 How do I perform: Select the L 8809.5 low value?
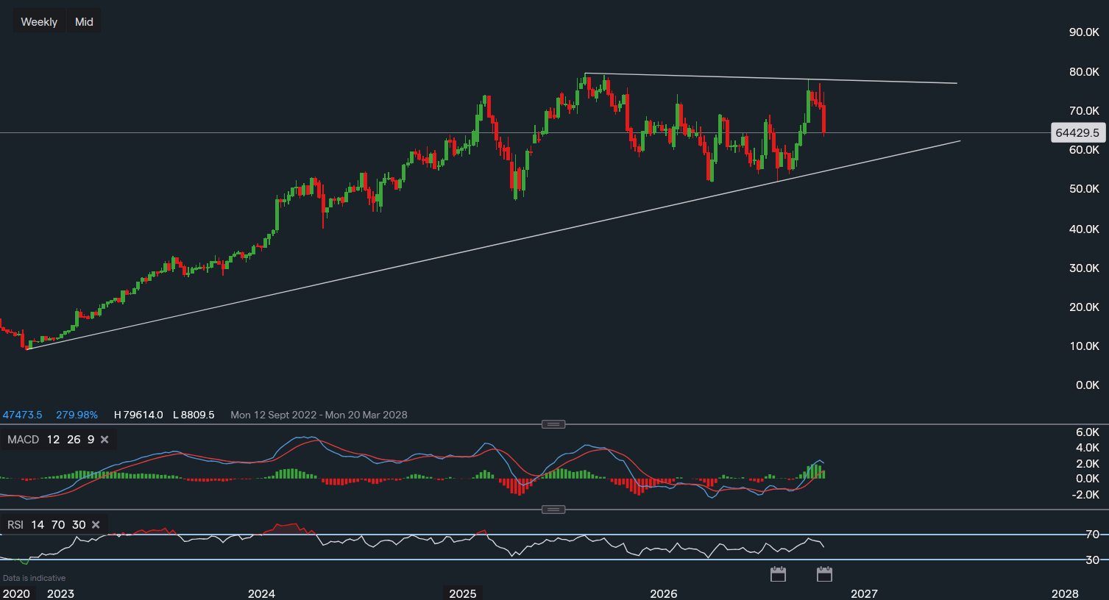tap(194, 415)
